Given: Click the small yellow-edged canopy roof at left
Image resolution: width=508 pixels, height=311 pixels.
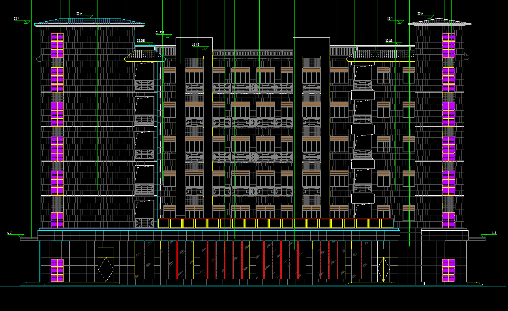Looking at the screenshot, I should point(145,55).
